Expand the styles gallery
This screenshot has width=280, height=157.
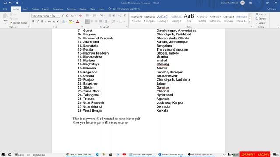click(x=250, y=22)
